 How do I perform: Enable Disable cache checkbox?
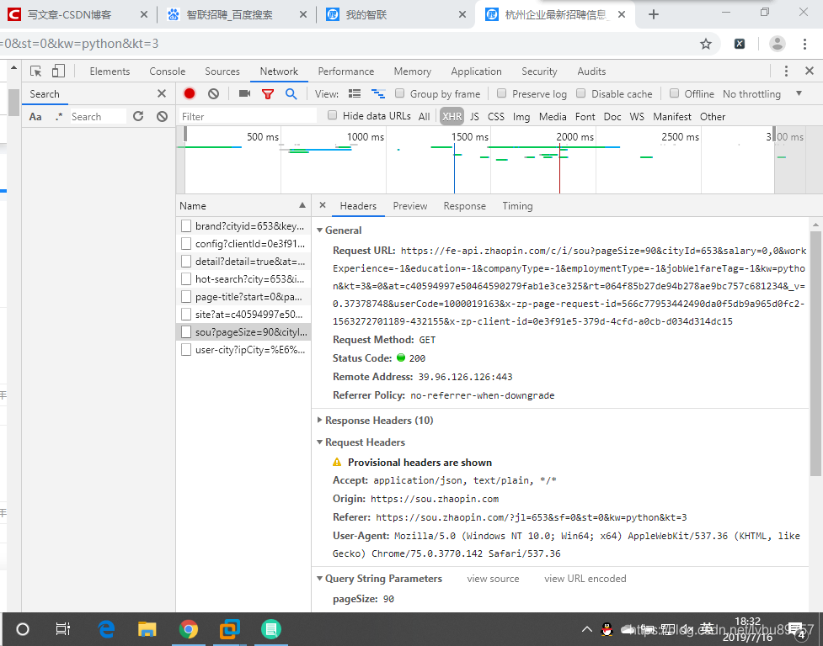pyautogui.click(x=581, y=93)
